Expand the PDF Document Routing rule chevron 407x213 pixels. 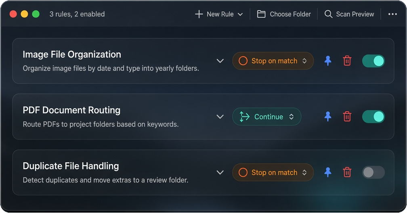(220, 117)
